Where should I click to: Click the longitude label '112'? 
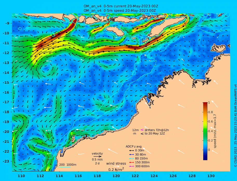click(x=40, y=176)
